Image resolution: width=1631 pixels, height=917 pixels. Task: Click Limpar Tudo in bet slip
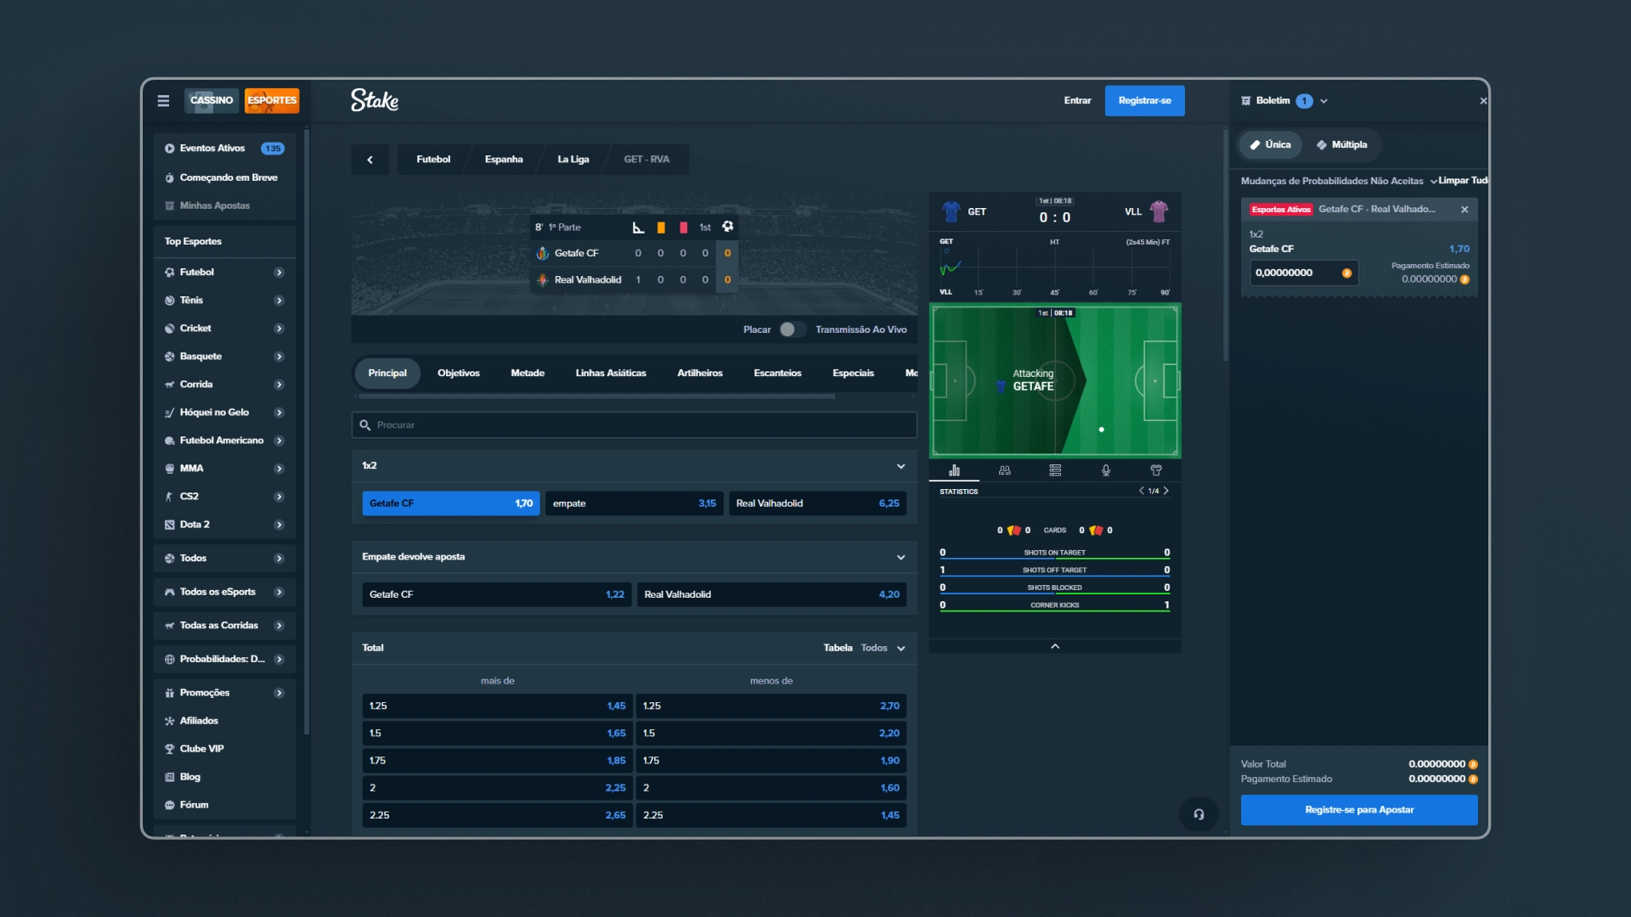(1464, 181)
